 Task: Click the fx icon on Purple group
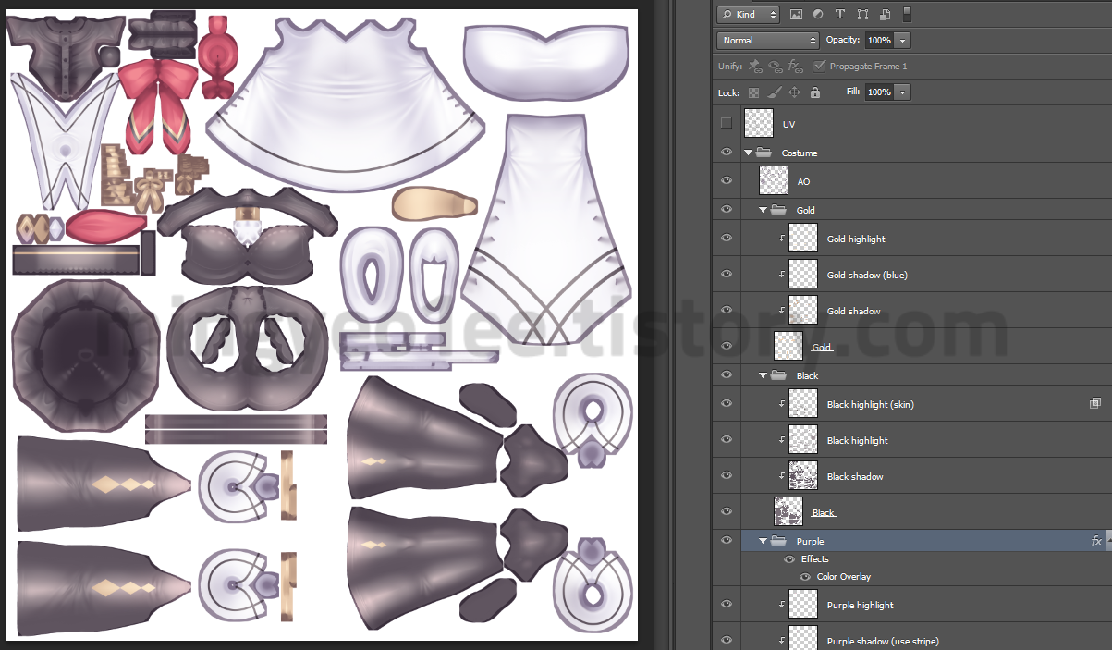coord(1096,541)
